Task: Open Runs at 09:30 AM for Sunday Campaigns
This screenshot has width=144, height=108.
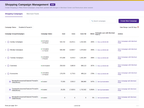Action: 103,42
